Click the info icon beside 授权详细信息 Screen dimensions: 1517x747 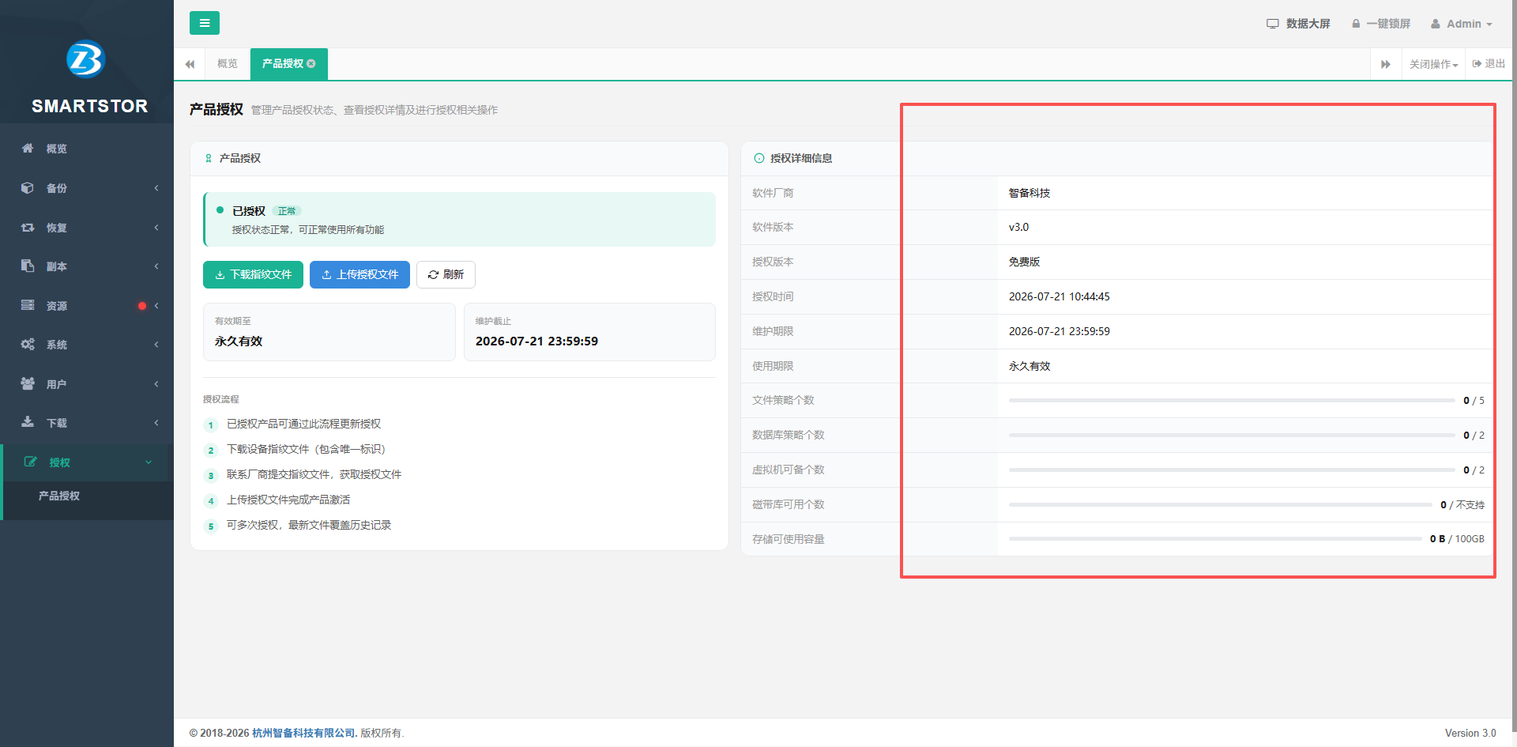(759, 158)
